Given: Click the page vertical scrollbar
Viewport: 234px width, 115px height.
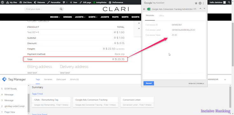Looking at the screenshot, I should 233,44.
